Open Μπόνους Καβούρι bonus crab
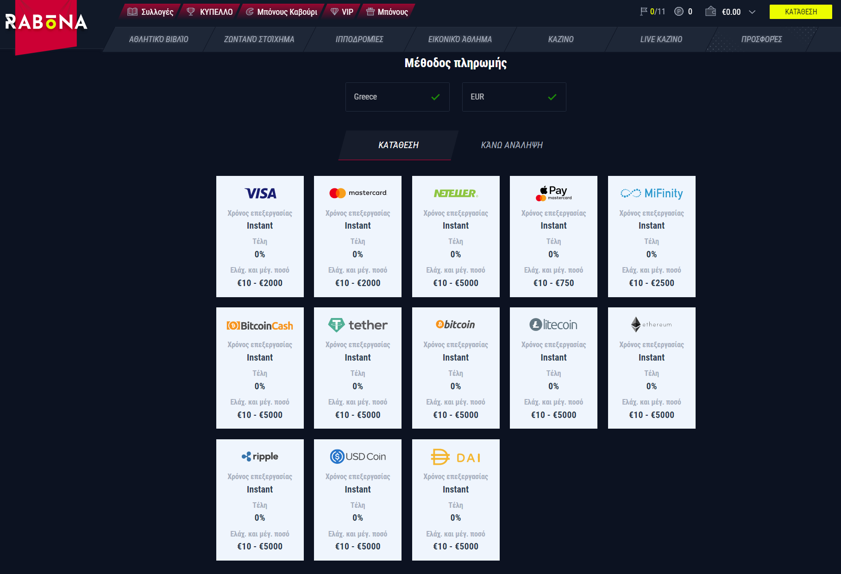Screen dimensions: 841x574 click(282, 12)
